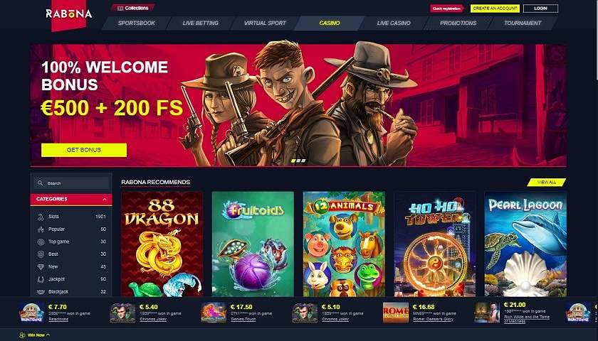This screenshot has width=598, height=341.
Task: Switch to the Live Casino tab
Action: click(394, 23)
